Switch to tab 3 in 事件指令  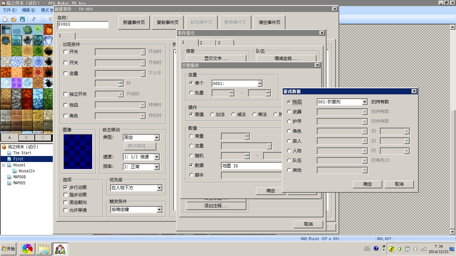(x=225, y=43)
